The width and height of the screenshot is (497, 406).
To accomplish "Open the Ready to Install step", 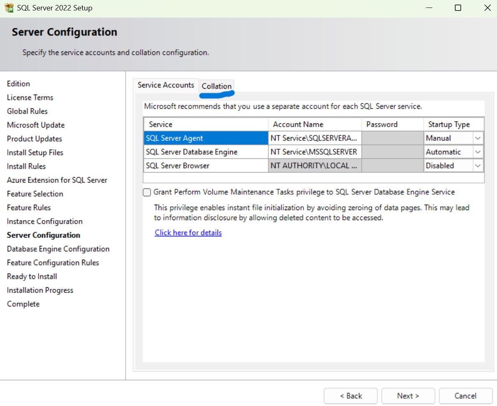I will (x=32, y=276).
